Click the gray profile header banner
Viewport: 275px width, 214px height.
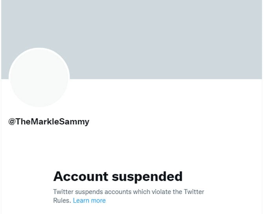tap(157, 35)
